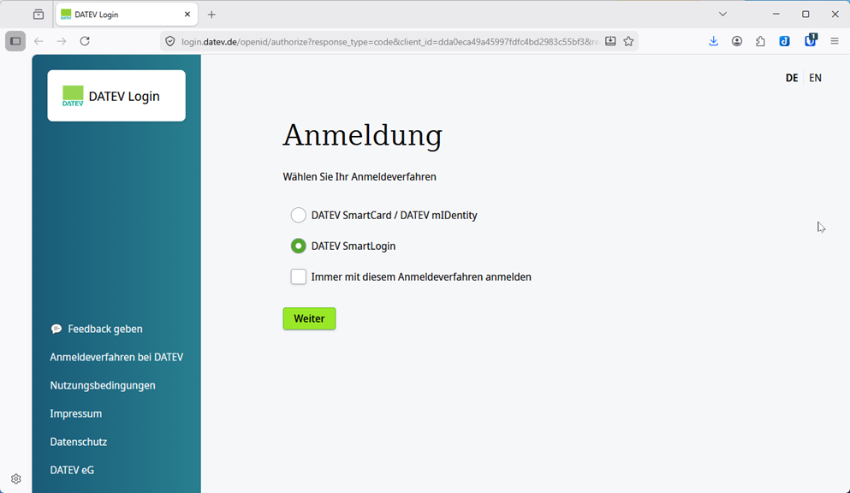Screen dimensions: 850x493
Task: Click the green Weiter button
Action: tap(309, 318)
